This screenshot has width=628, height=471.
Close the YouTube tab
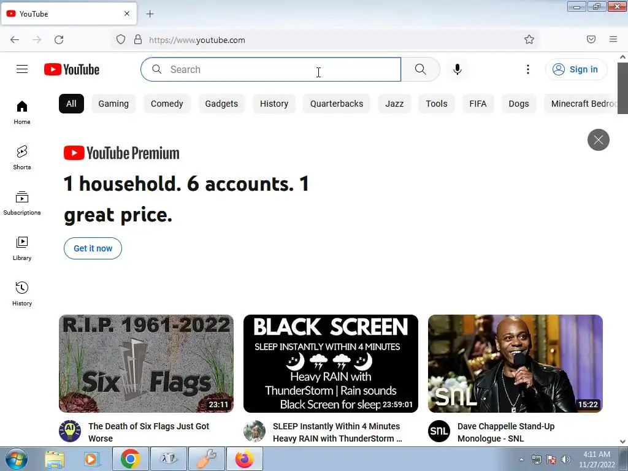pyautogui.click(x=127, y=13)
